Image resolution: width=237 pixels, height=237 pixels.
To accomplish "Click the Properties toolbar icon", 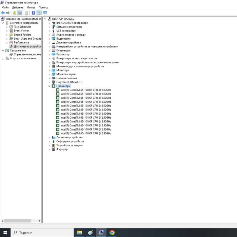I will (x=26, y=13).
